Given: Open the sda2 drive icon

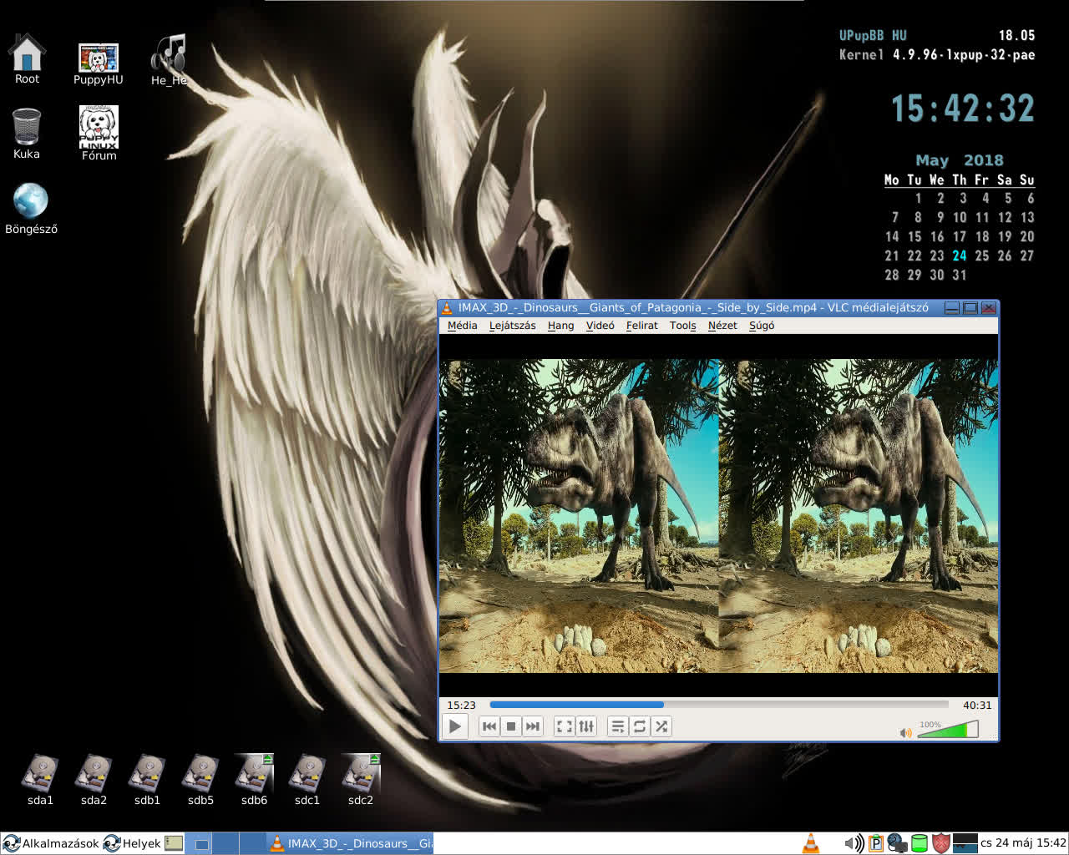Looking at the screenshot, I should 94,780.
